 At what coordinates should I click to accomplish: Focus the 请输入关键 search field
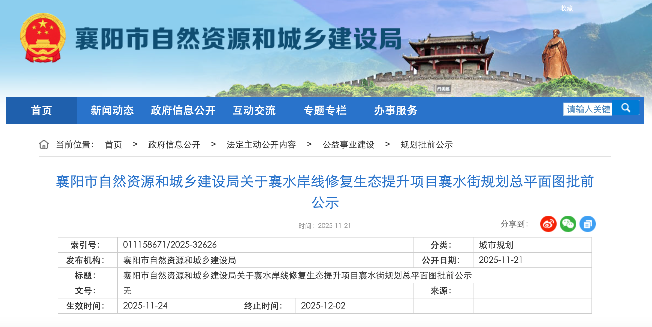click(x=588, y=109)
